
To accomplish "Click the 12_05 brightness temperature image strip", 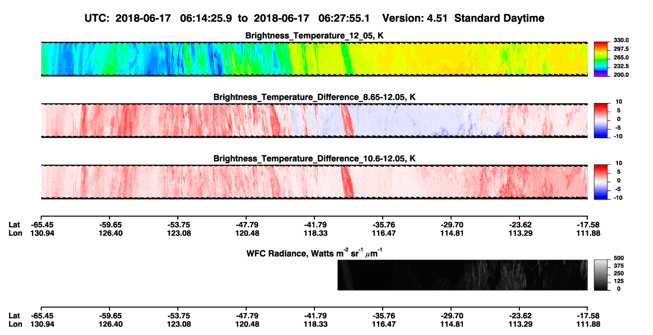I will coord(314,59).
